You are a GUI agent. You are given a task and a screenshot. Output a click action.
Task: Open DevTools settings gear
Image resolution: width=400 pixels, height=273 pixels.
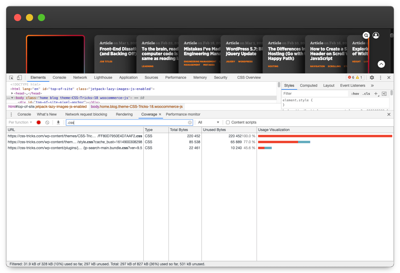point(372,78)
